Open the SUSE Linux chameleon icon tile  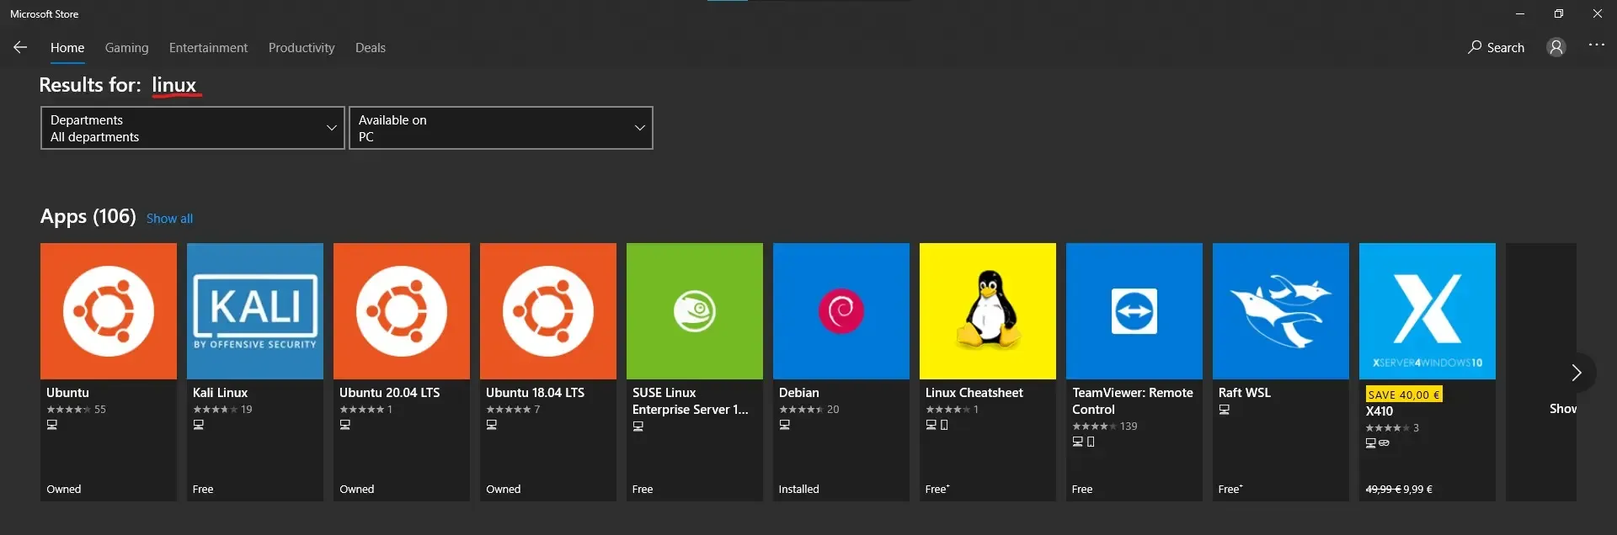click(695, 311)
